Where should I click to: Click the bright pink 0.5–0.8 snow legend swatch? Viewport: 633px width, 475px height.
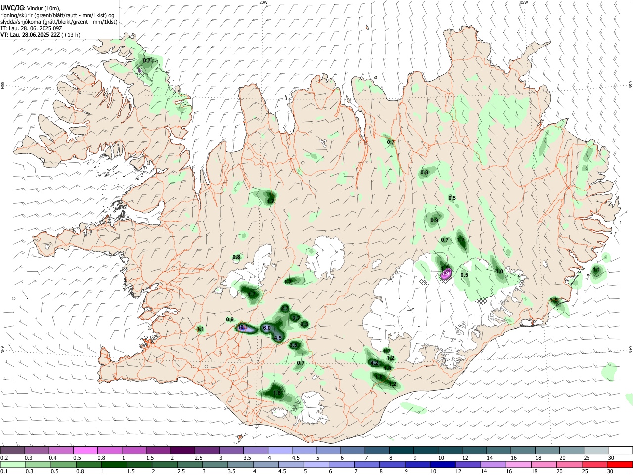(86, 451)
